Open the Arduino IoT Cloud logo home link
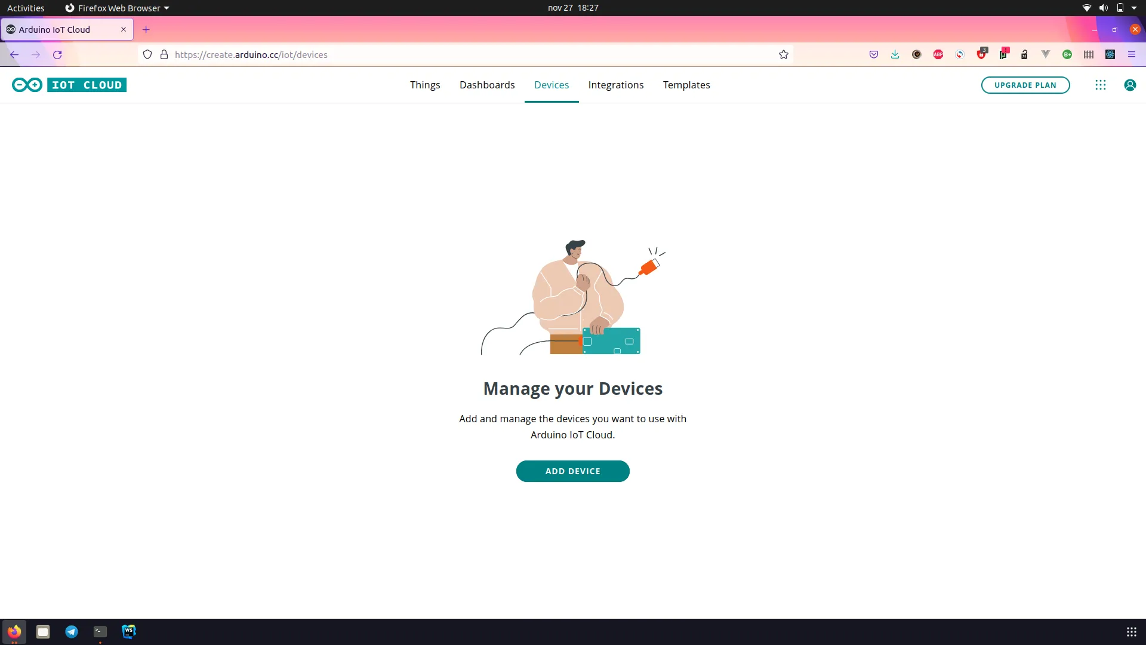1146x645 pixels. [68, 85]
